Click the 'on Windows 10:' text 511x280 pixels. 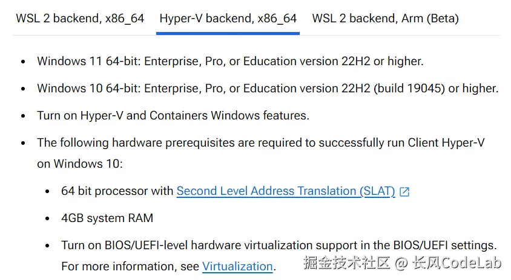79,164
